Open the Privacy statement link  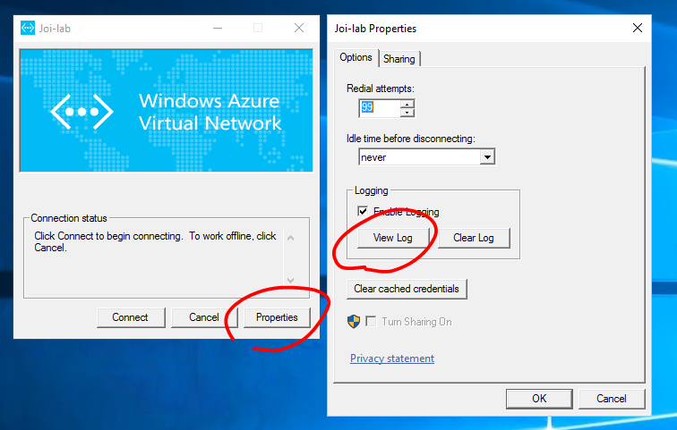(392, 358)
